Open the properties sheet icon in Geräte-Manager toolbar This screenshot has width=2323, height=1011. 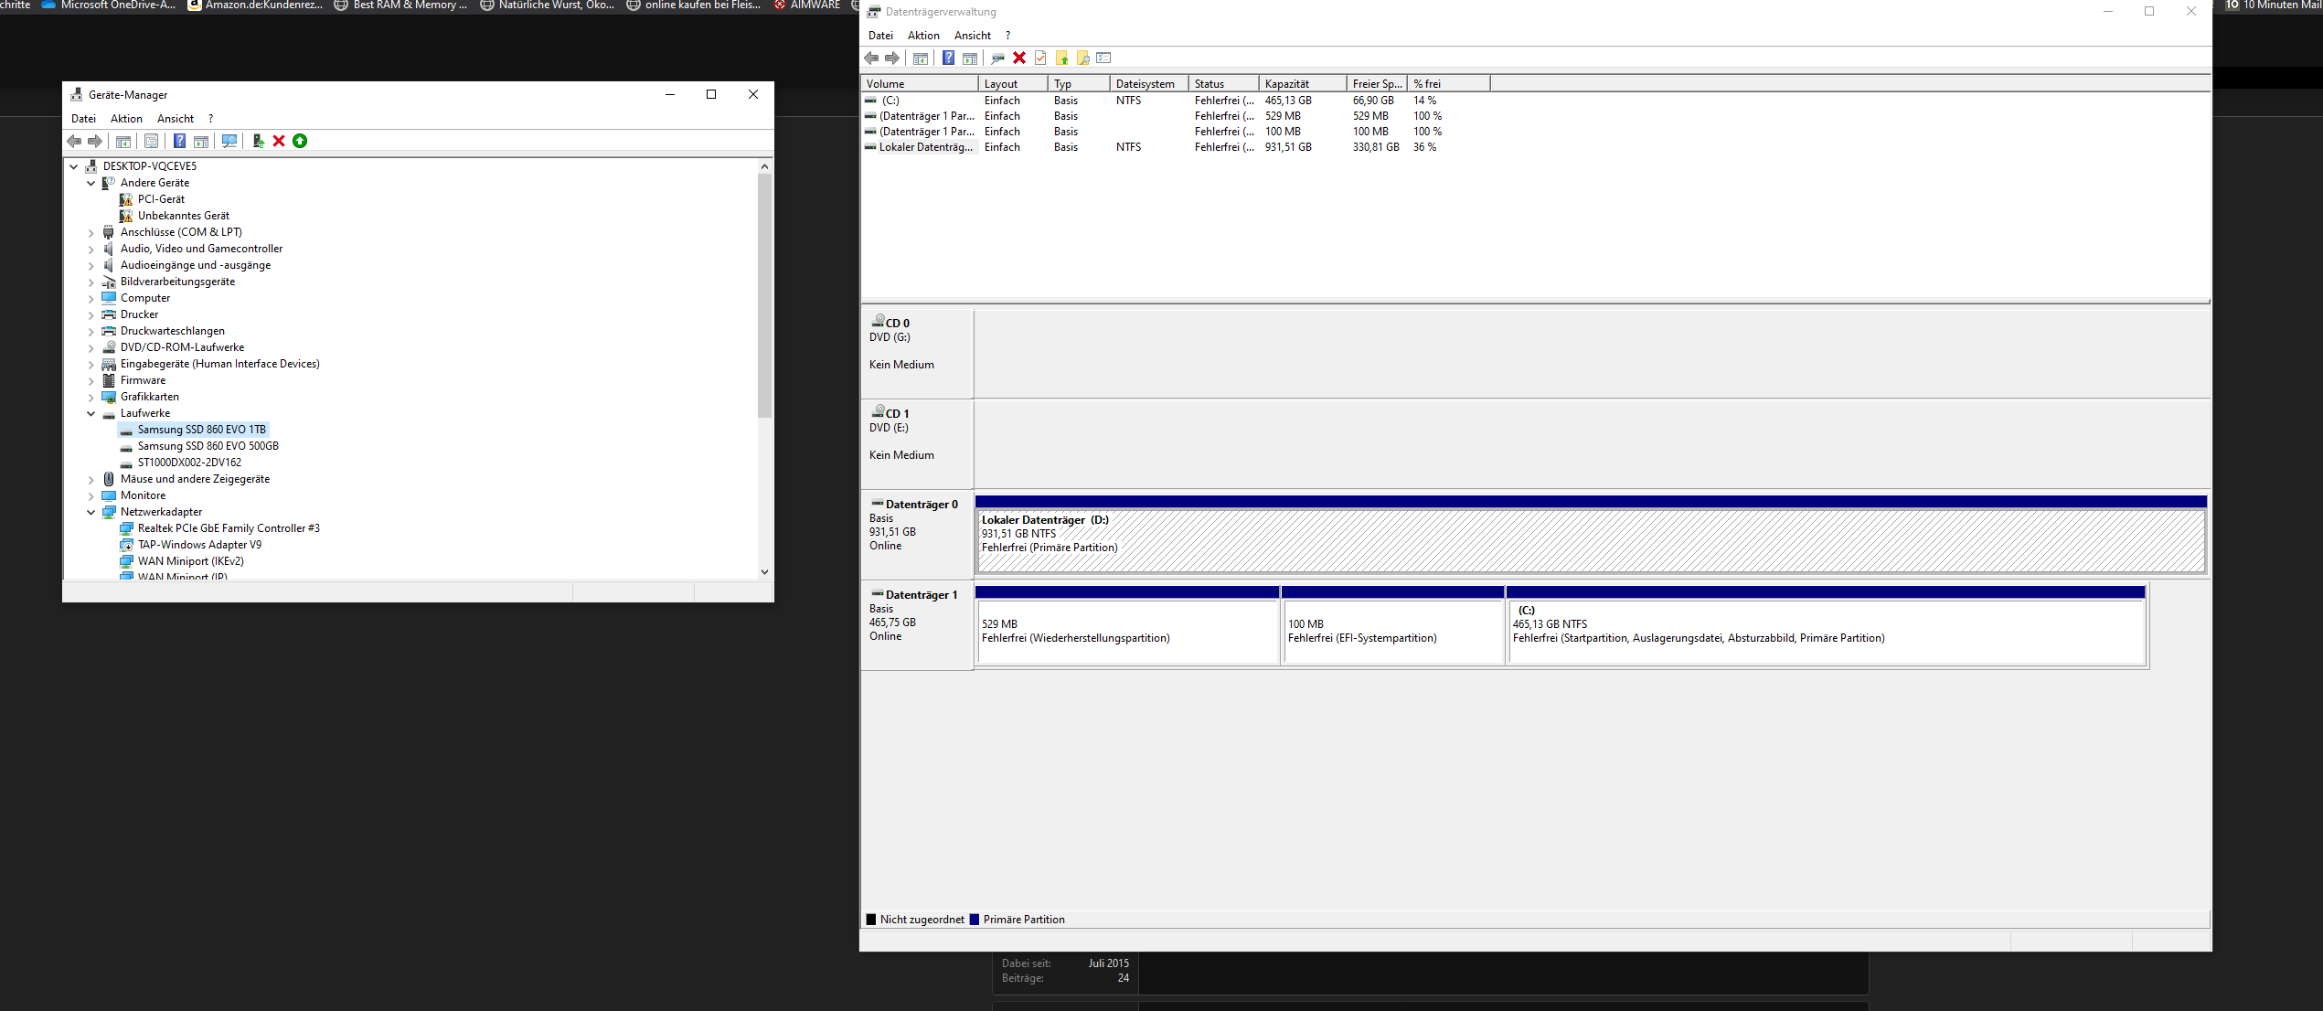(152, 141)
